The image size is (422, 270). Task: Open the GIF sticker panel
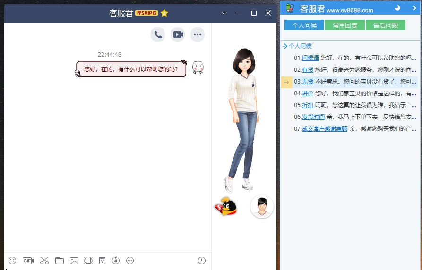pyautogui.click(x=28, y=261)
